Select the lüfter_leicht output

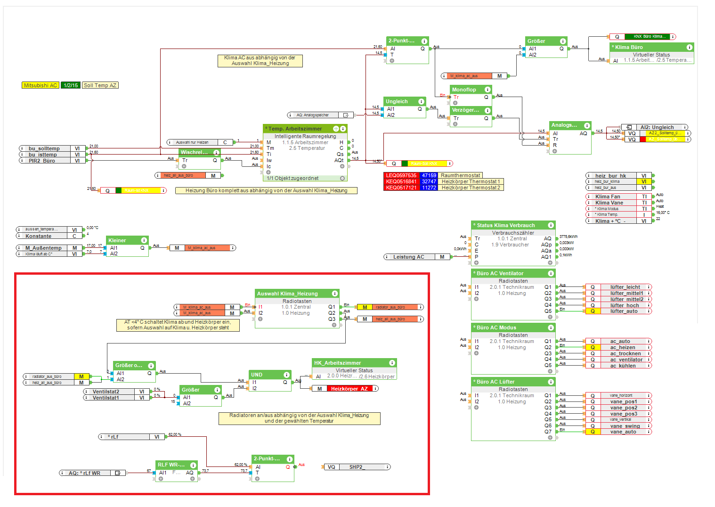[618, 287]
